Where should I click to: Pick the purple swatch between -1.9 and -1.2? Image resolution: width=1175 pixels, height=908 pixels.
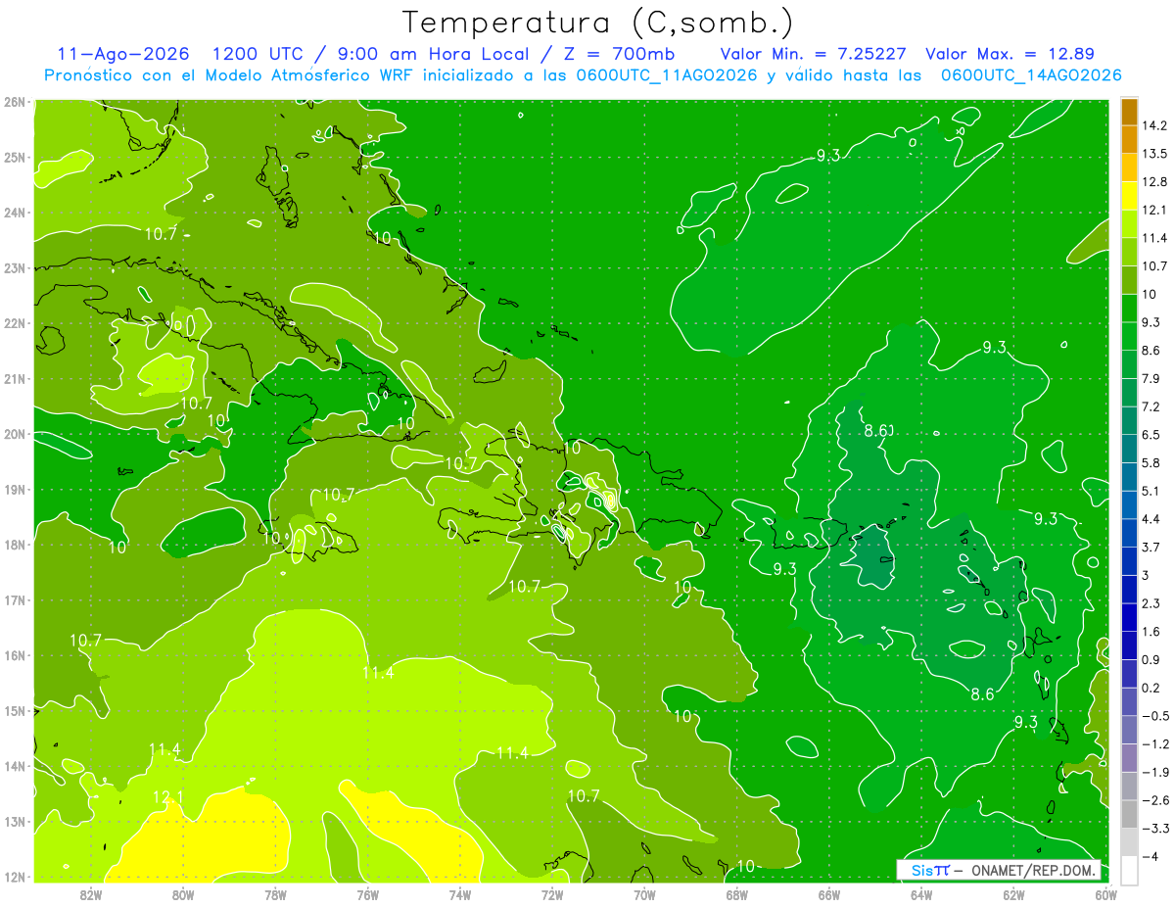click(x=1129, y=758)
